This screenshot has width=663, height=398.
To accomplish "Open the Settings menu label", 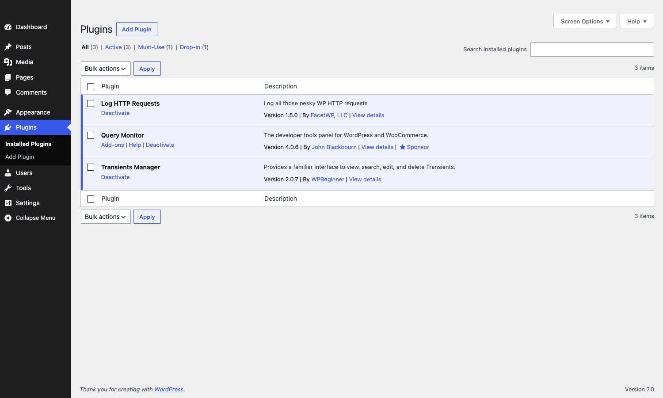I will [x=28, y=203].
